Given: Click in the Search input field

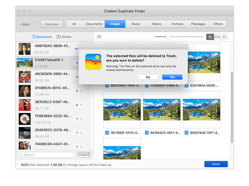Looking at the screenshot, I should tap(46, 155).
